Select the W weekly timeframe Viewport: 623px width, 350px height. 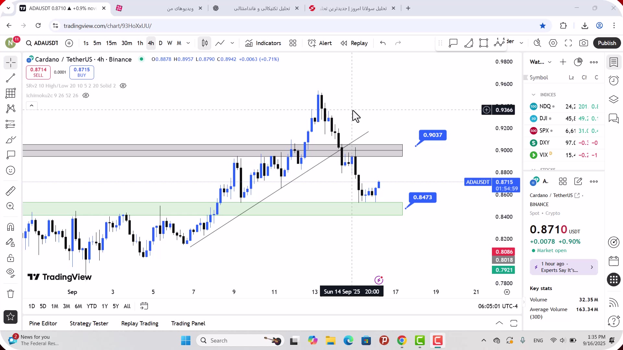[169, 43]
